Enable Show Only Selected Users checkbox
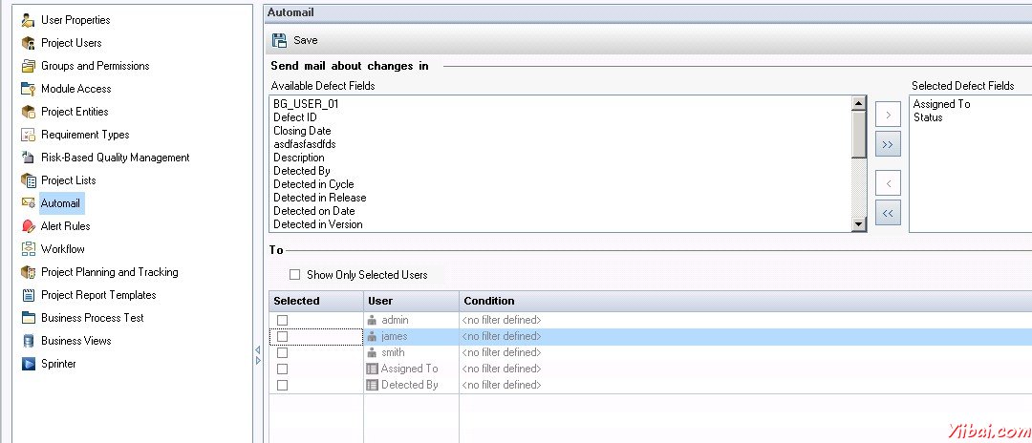Screen dimensions: 1032x443 click(x=294, y=275)
